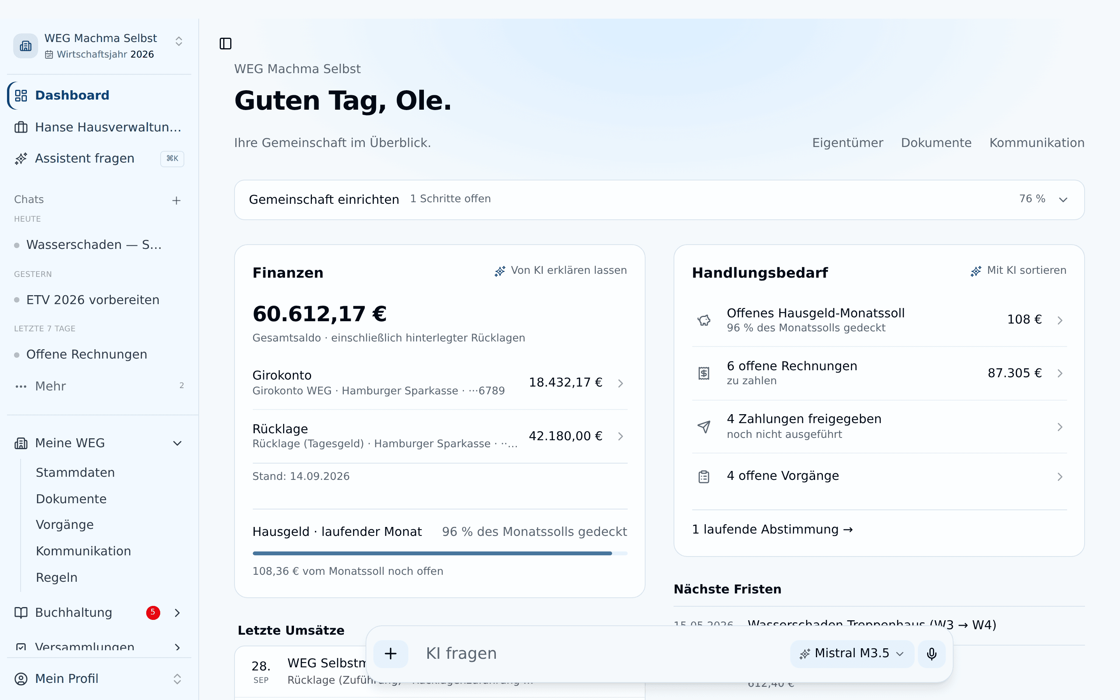Click the Meine WEG building icon
1120x700 pixels.
coord(21,443)
